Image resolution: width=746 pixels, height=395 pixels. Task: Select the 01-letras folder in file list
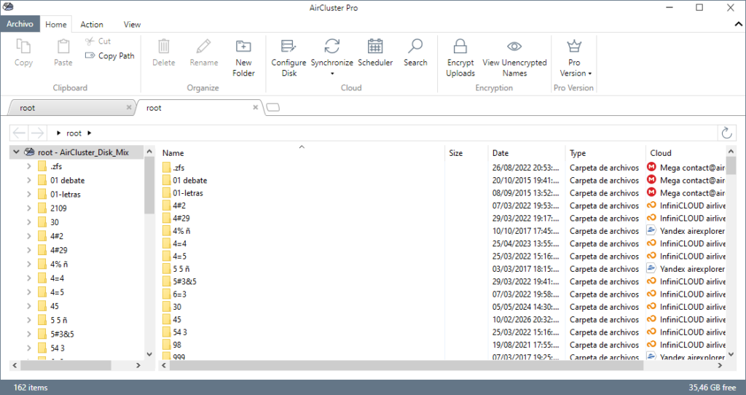pos(187,193)
